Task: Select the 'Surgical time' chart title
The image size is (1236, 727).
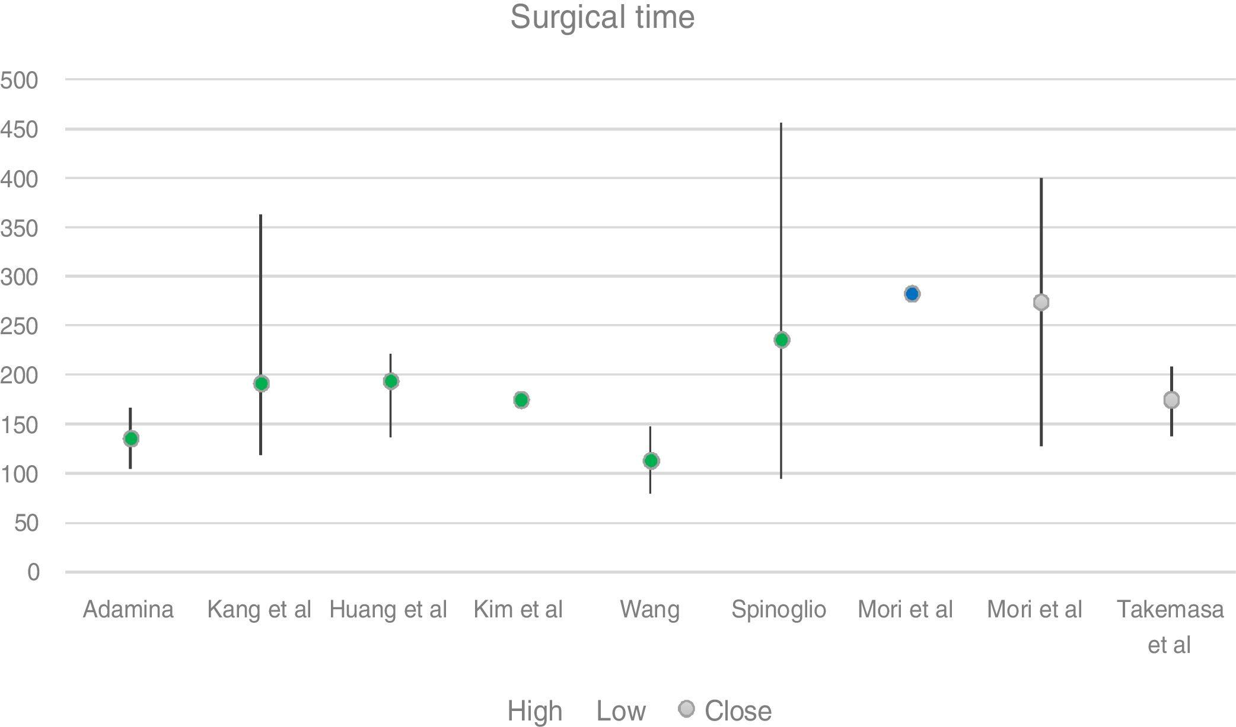Action: point(602,17)
